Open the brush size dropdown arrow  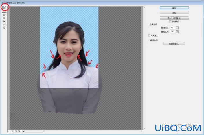177,28
